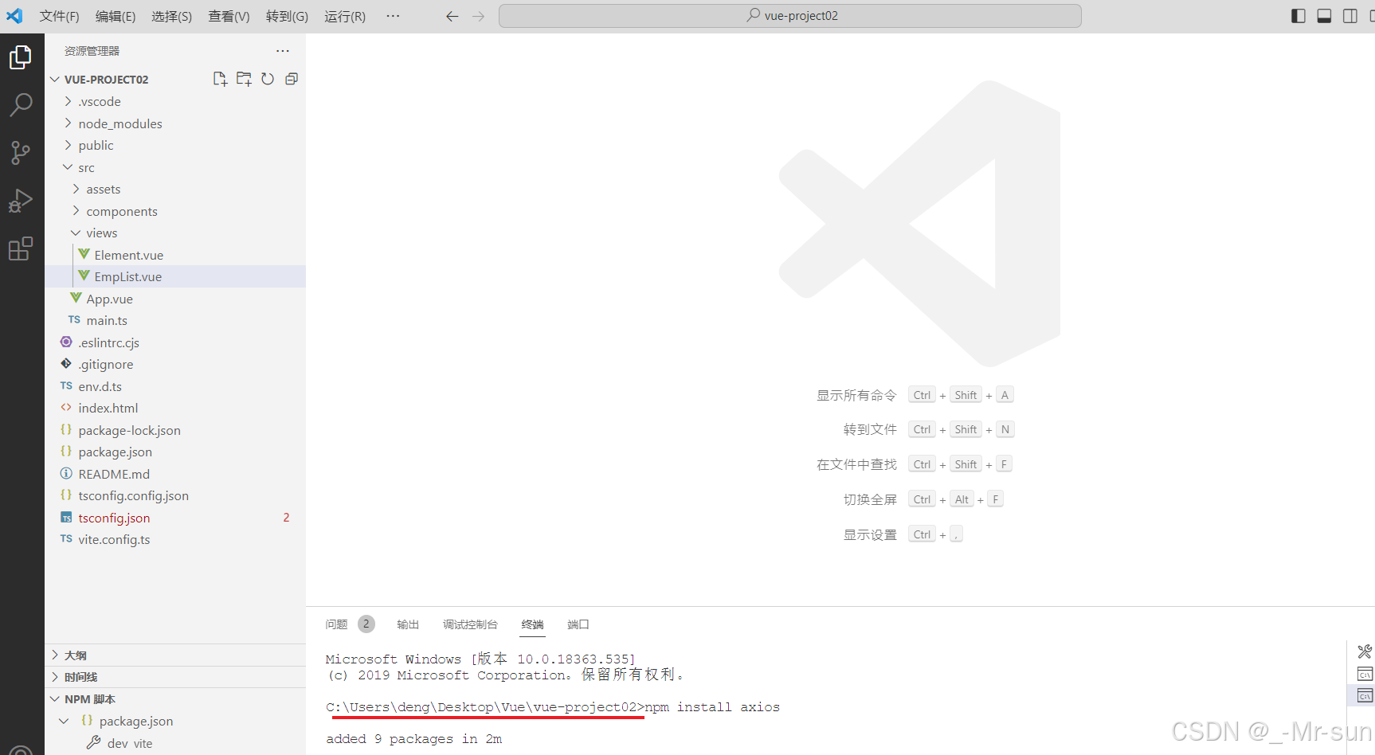Go back with the left arrow
The image size is (1375, 755).
452,16
